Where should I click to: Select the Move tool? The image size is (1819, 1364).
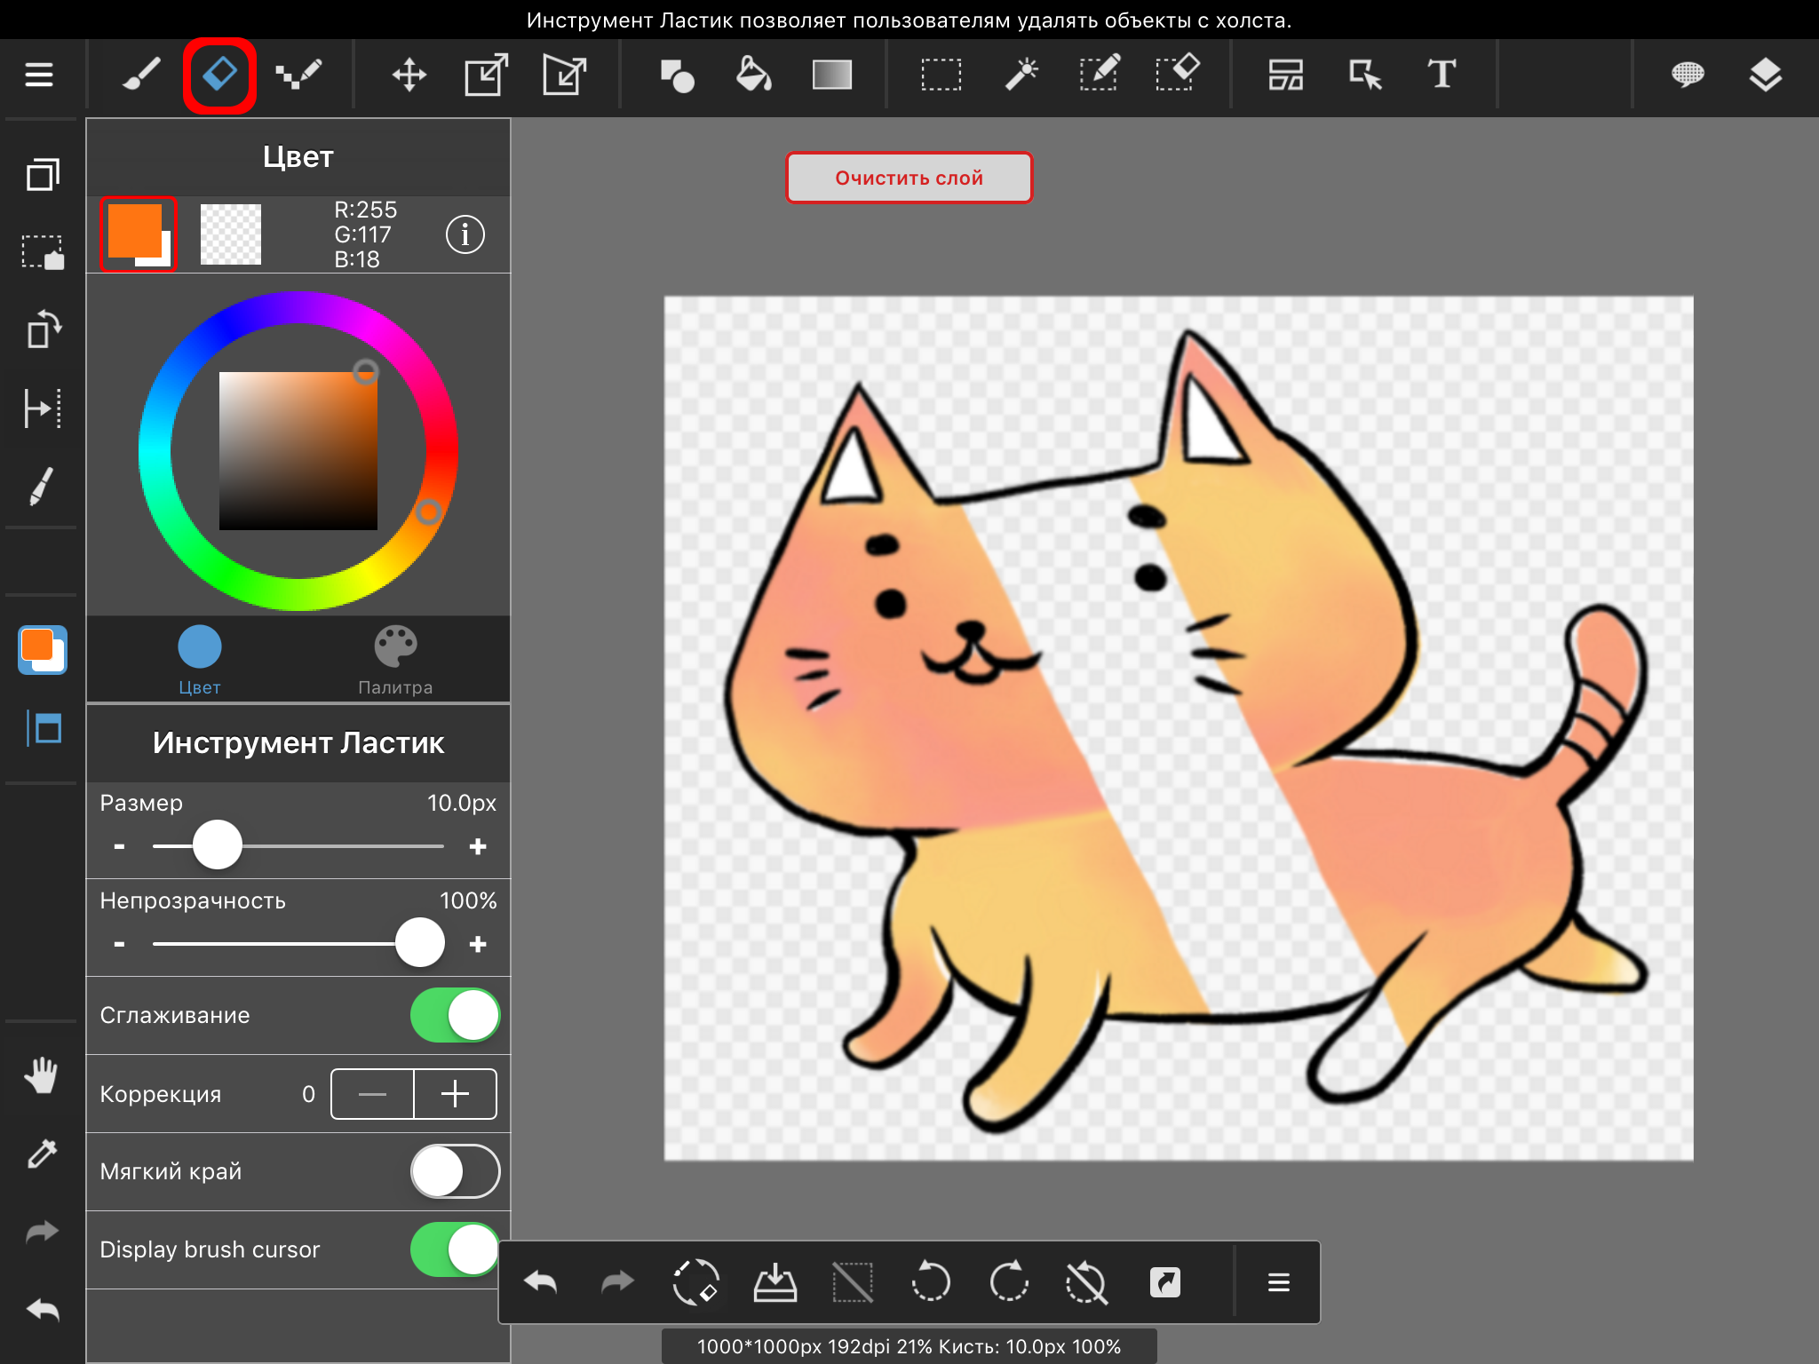coord(409,73)
